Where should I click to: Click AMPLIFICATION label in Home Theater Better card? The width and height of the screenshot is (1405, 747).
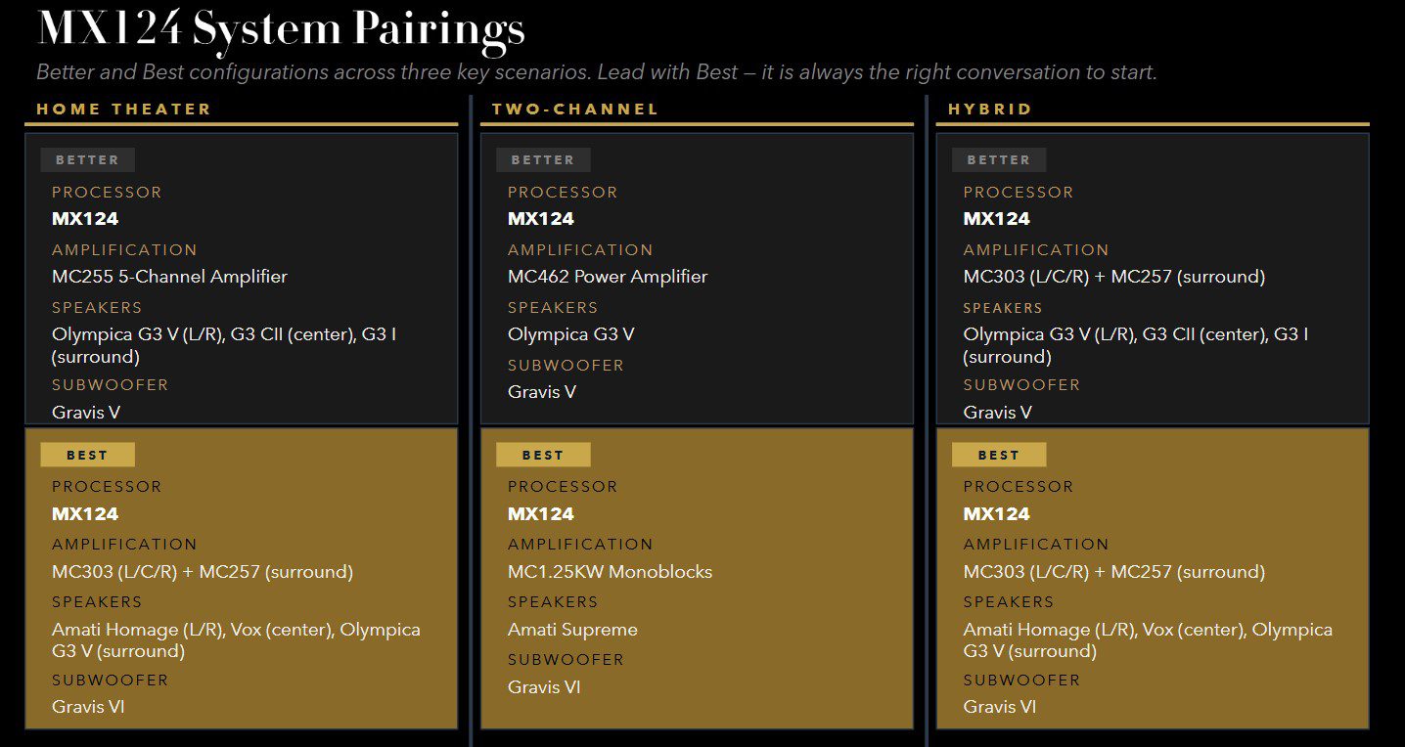coord(124,250)
